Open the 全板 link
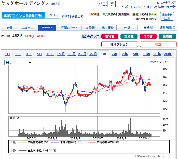This screenshot has height=159, width=178. click(173, 7)
